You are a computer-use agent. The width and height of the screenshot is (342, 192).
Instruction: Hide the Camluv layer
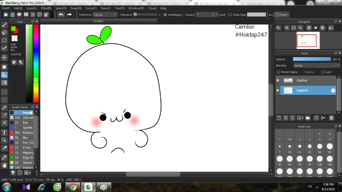coord(278,80)
